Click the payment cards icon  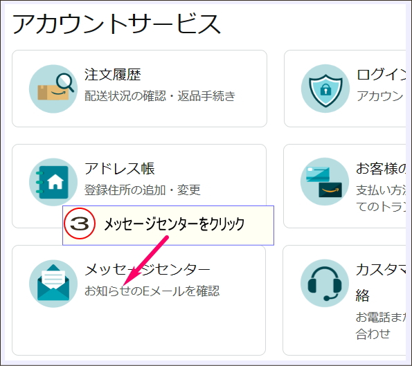325,182
